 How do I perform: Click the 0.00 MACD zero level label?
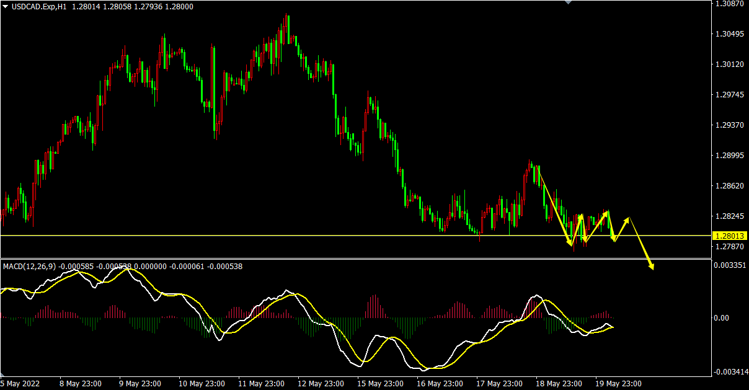coord(722,318)
